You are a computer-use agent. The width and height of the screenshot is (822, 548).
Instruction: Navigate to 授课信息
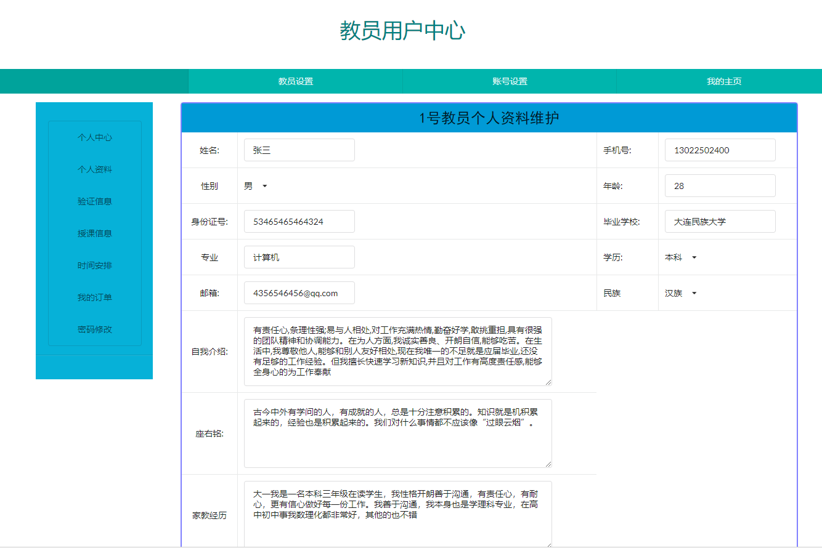pos(94,233)
